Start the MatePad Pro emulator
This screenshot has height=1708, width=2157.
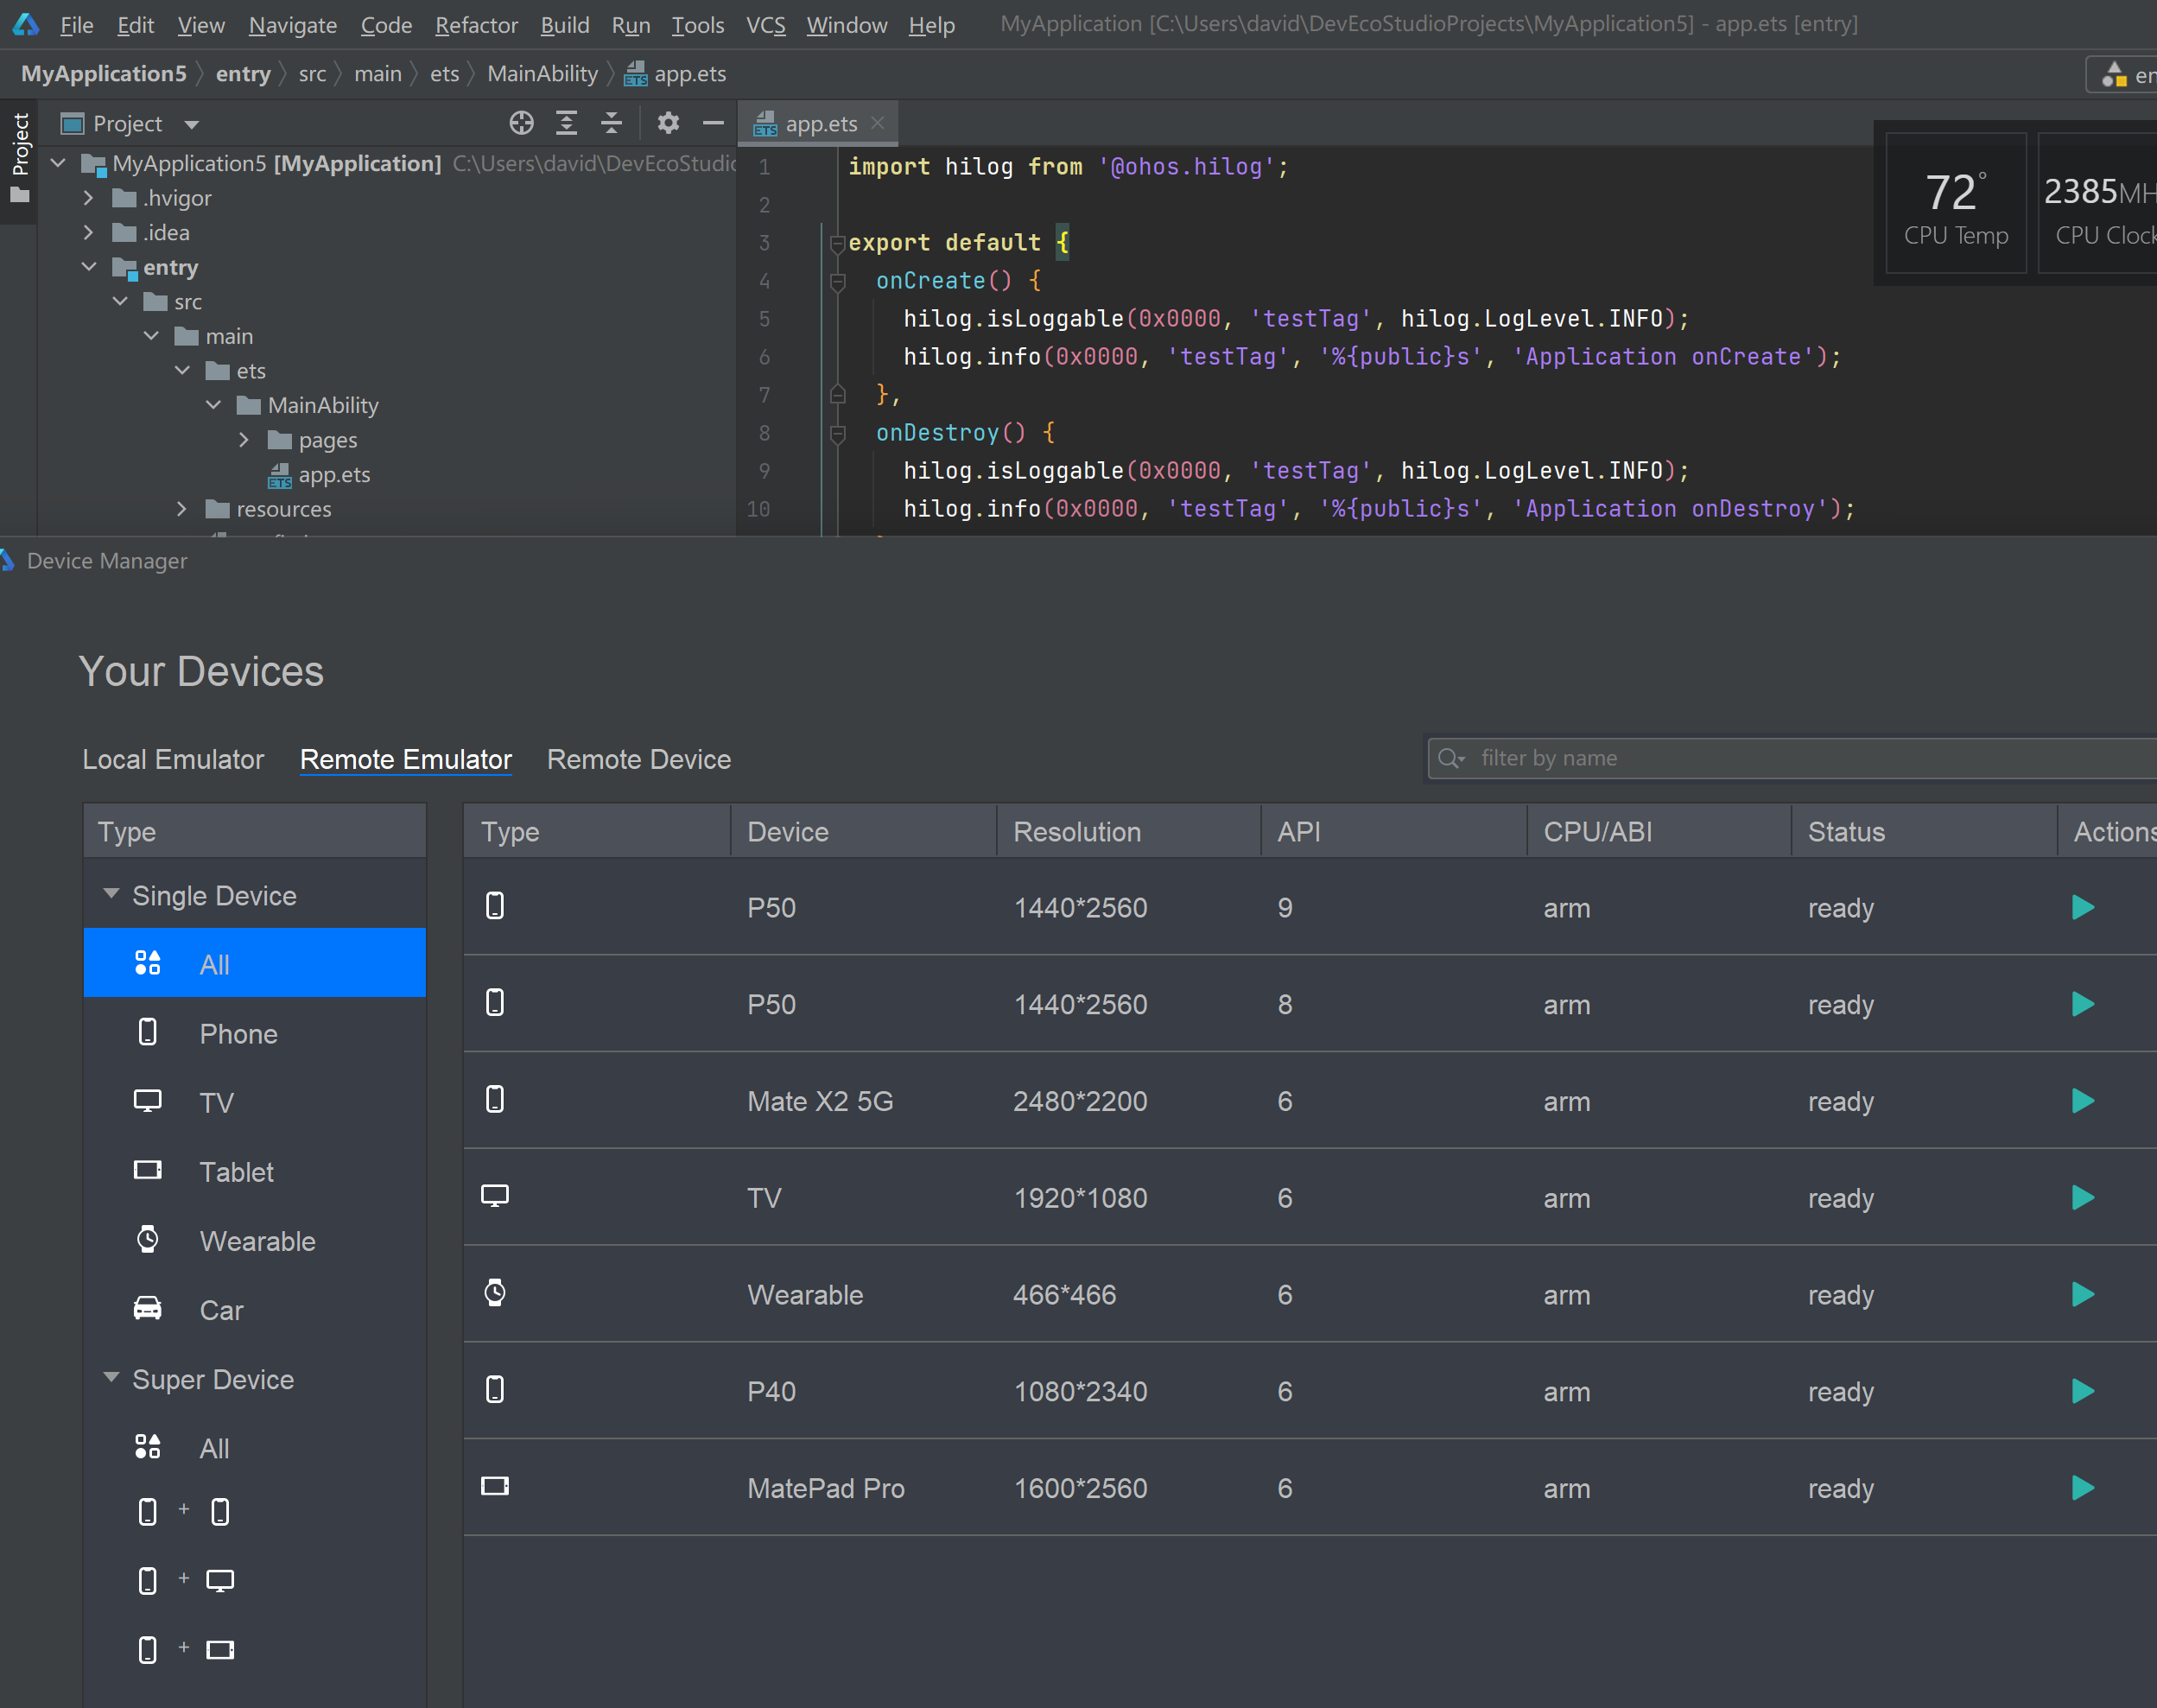(2083, 1488)
